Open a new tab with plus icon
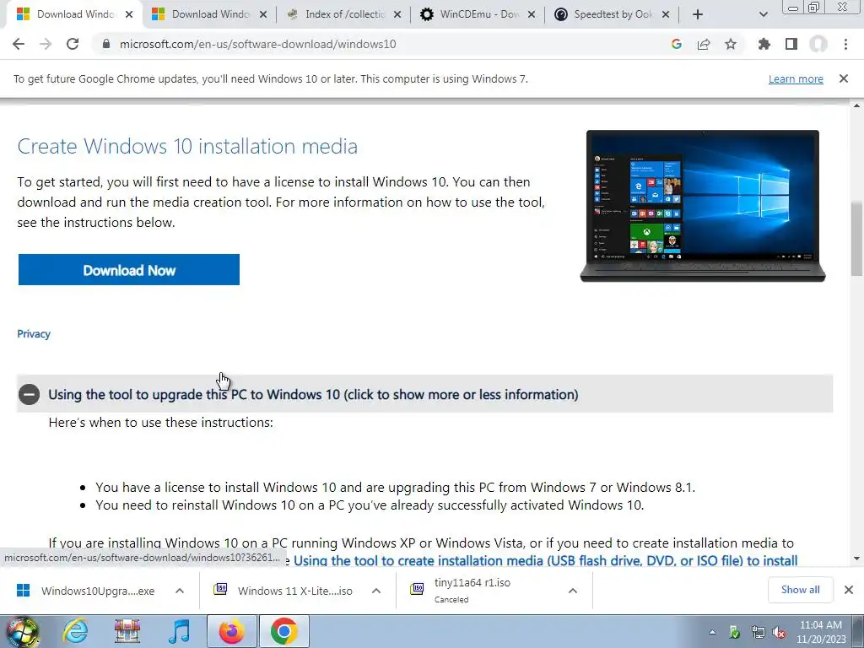This screenshot has height=648, width=864. [698, 14]
